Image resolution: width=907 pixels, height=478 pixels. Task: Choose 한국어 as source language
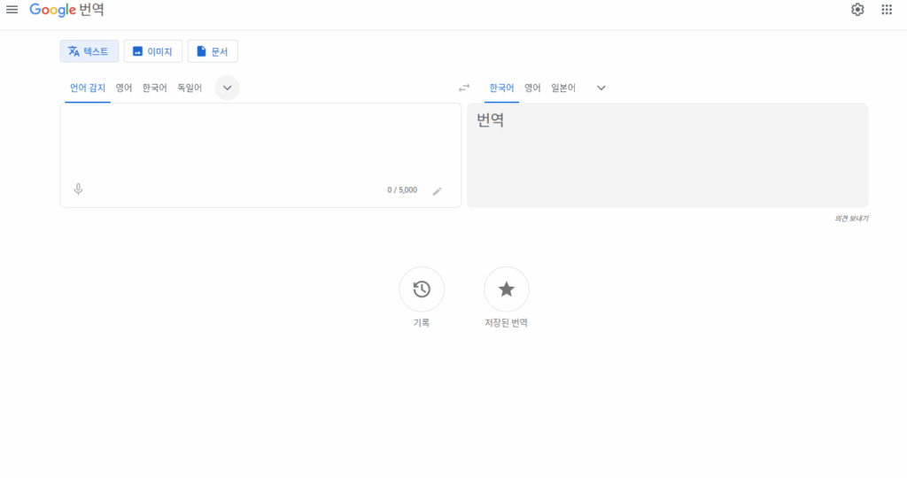tap(154, 88)
